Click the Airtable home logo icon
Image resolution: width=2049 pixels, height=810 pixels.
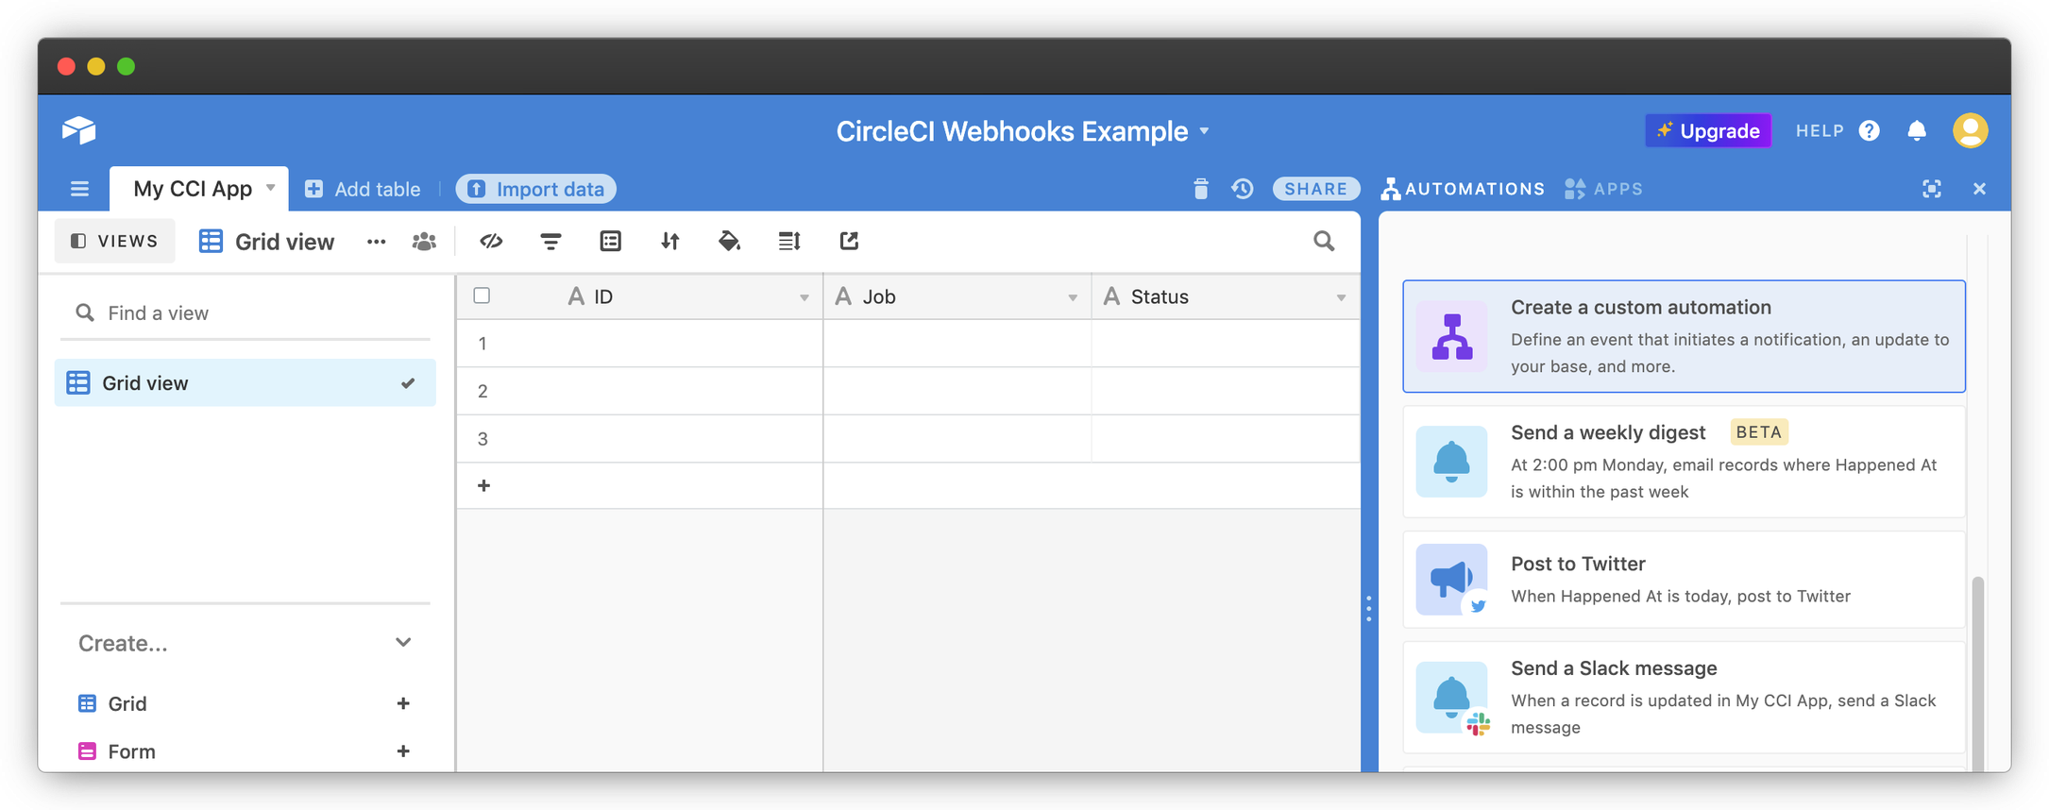click(79, 129)
